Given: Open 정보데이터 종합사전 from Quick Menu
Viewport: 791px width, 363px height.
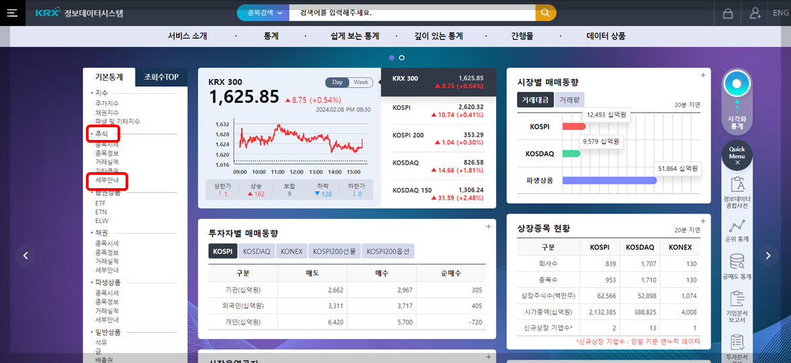Looking at the screenshot, I should [737, 193].
